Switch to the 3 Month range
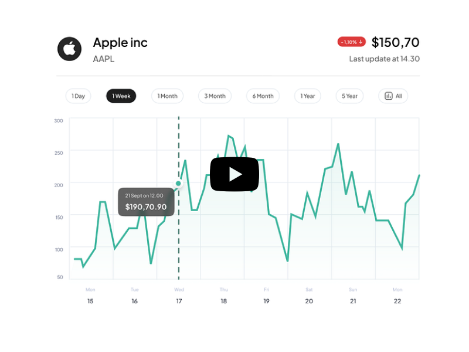 pos(215,96)
